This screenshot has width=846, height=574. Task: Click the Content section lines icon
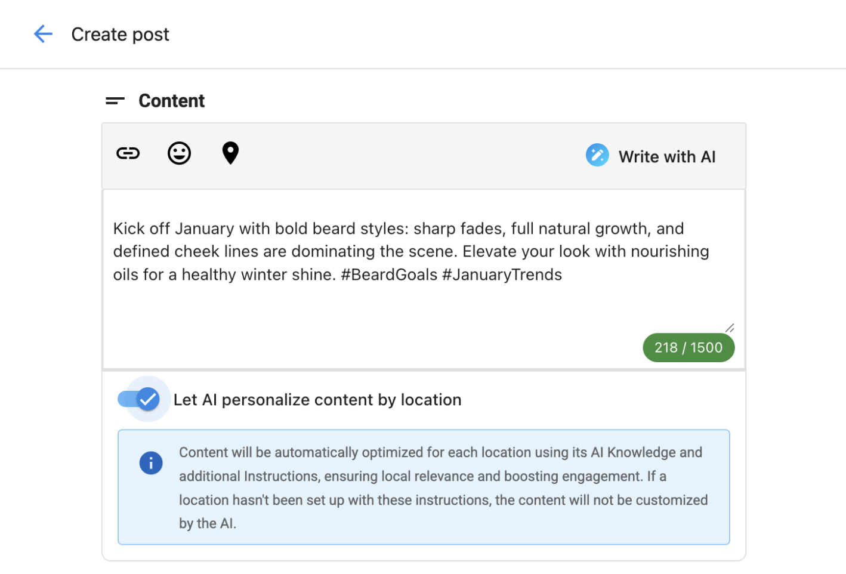click(x=115, y=101)
